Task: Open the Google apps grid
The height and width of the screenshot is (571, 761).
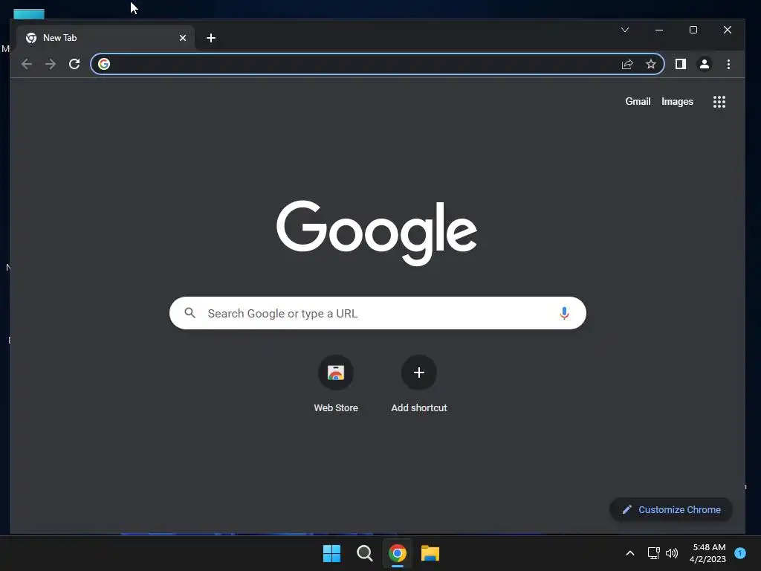Action: (719, 101)
